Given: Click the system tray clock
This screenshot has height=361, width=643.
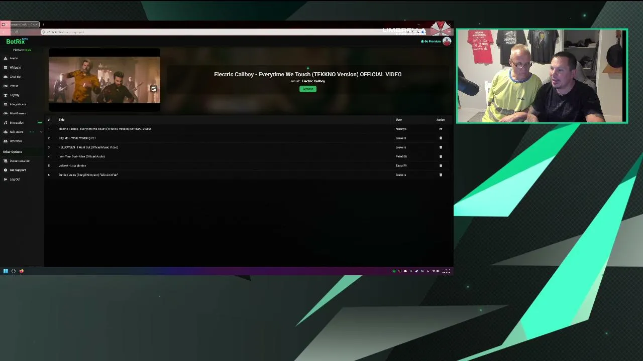Looking at the screenshot, I should pyautogui.click(x=446, y=271).
